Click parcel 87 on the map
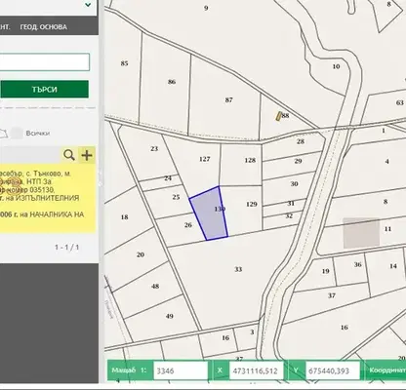The height and width of the screenshot is (390, 406). pos(228,99)
